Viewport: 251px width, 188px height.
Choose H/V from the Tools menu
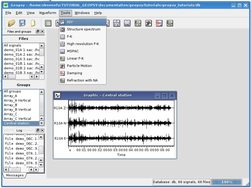(83, 22)
